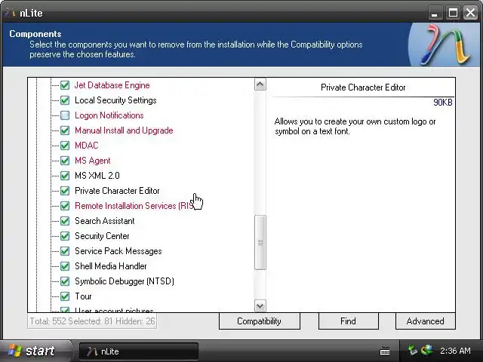Click the 90KB size value

443,103
